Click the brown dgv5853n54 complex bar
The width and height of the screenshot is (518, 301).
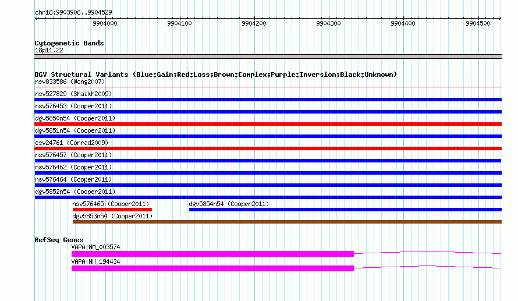287,222
